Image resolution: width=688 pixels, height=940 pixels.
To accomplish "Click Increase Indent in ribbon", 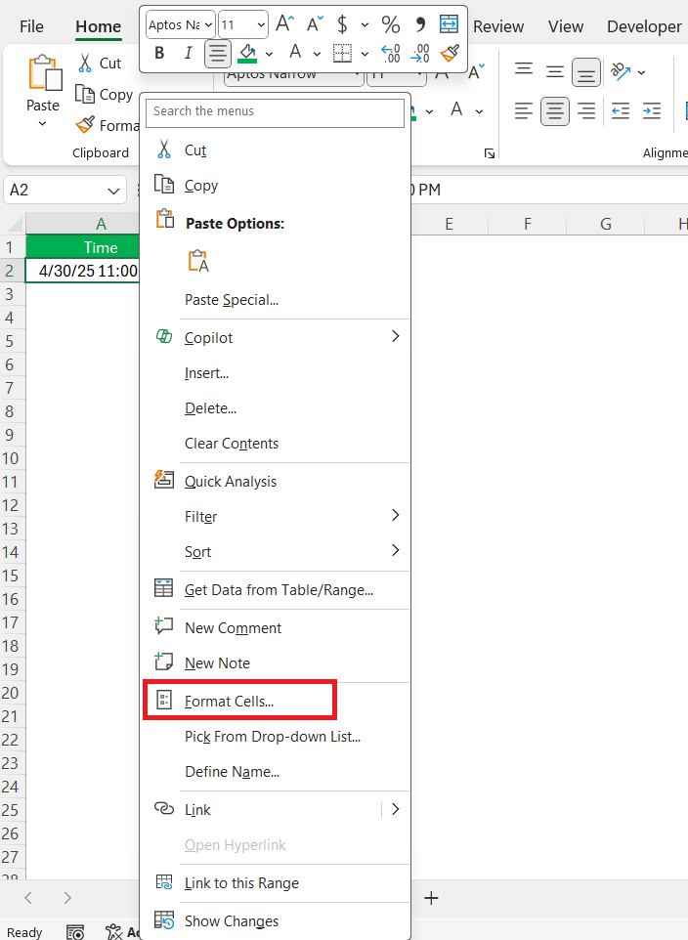I will [652, 111].
